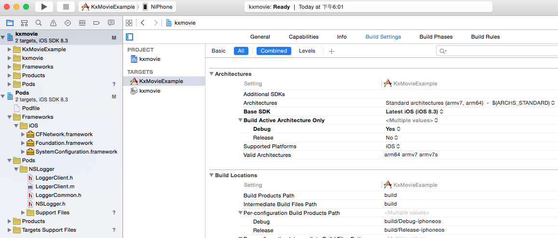Choose the NiPhone run destination
The width and height of the screenshot is (558, 238).
point(157,7)
